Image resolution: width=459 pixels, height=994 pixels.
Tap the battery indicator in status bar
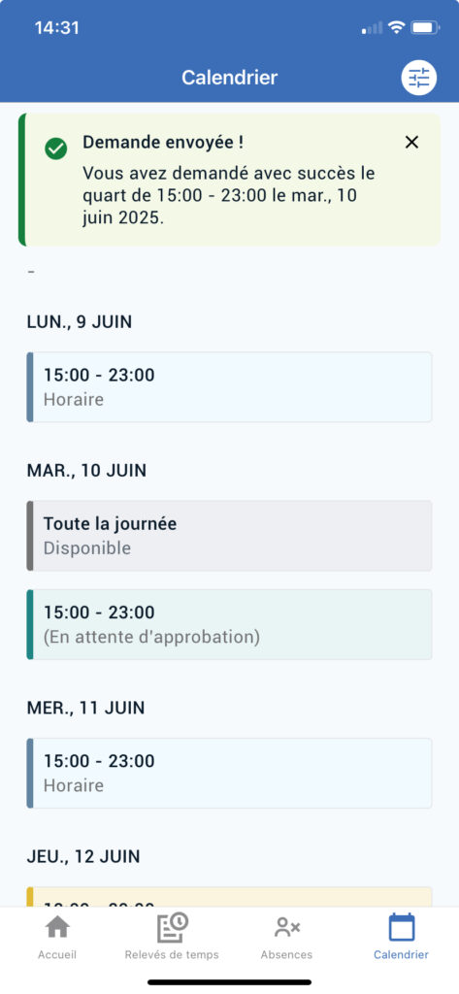click(425, 27)
